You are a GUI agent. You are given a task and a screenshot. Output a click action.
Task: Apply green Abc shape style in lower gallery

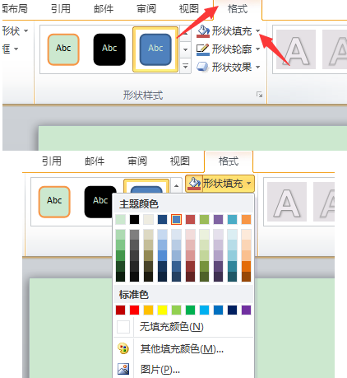[x=54, y=202]
